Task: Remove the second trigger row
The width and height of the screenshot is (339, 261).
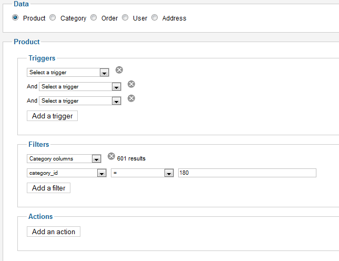Action: click(x=131, y=84)
